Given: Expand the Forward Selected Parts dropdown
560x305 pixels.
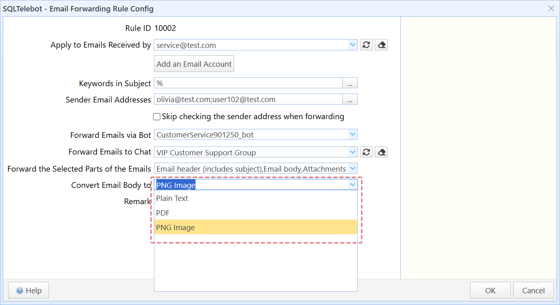Looking at the screenshot, I should [x=353, y=169].
